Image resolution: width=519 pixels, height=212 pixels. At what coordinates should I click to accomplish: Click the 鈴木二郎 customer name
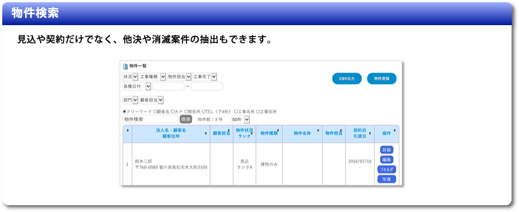[143, 161]
